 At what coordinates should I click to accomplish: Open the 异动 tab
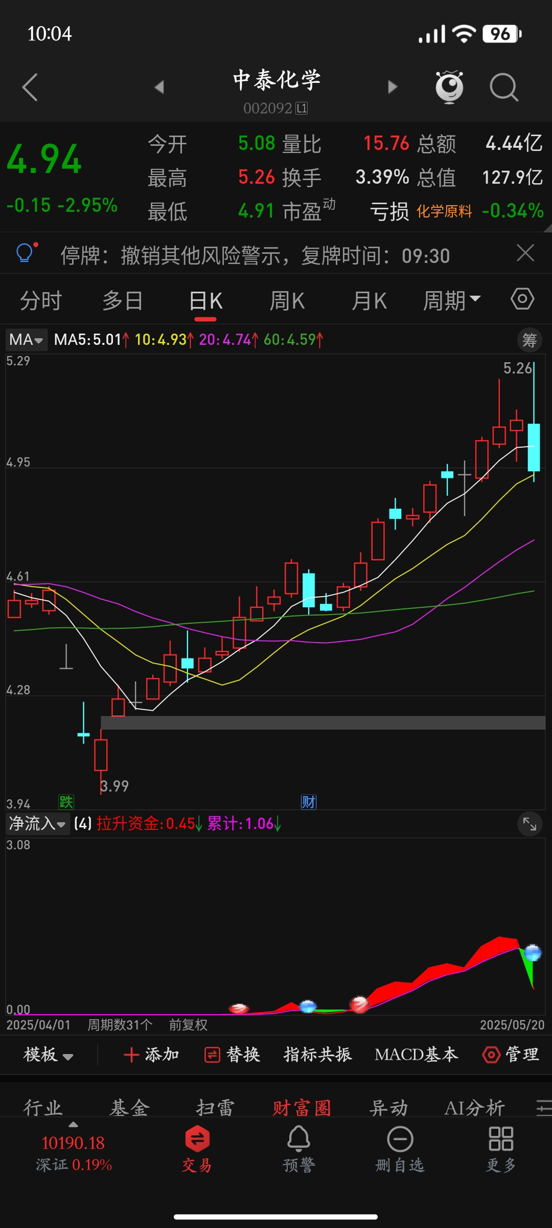pos(388,1108)
